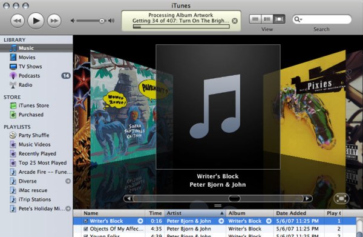Click the volume slider knob
The width and height of the screenshot is (363, 237).
102,21
